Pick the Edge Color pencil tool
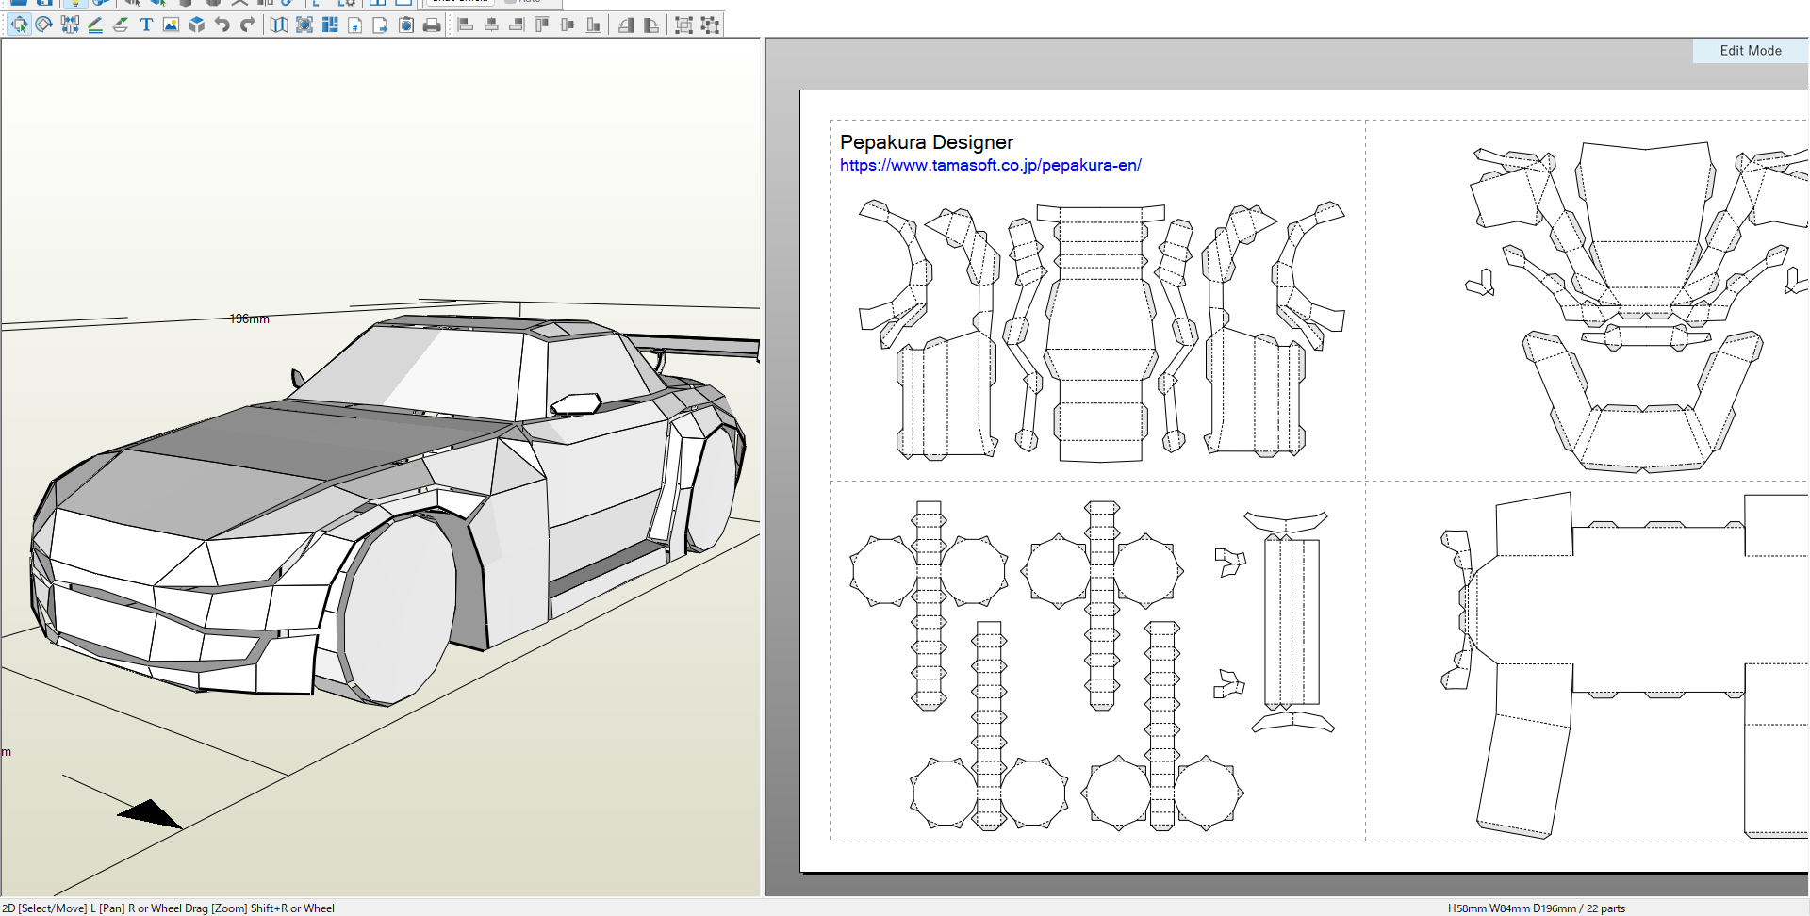This screenshot has height=916, width=1810. click(x=95, y=25)
